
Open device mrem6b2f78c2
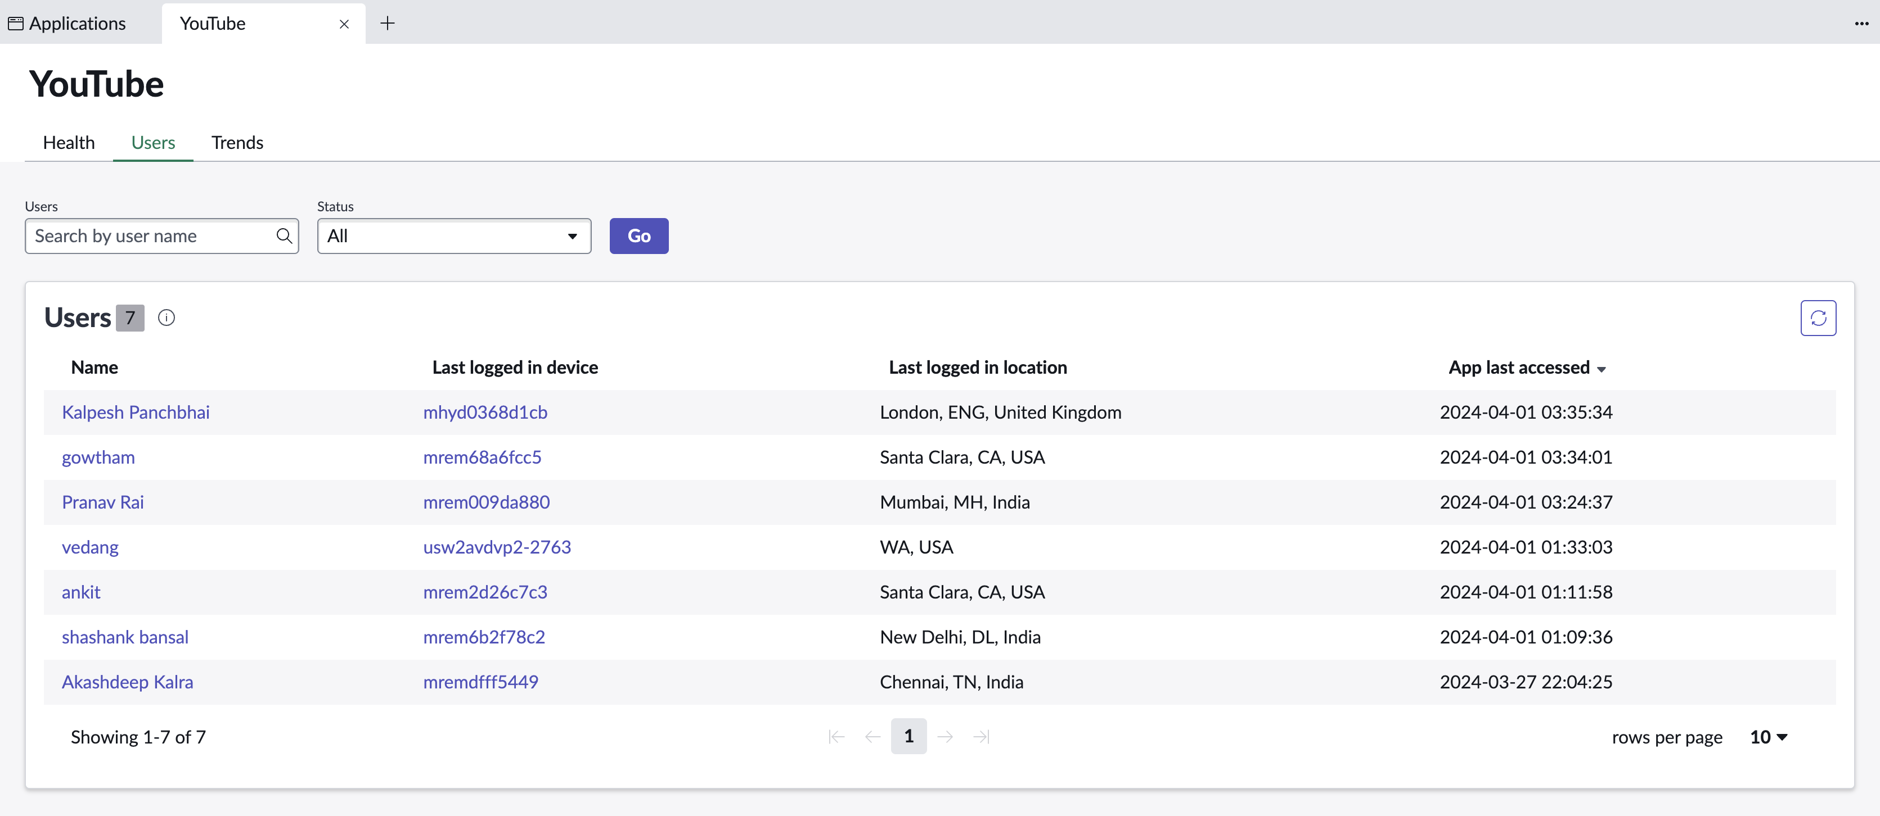(484, 637)
